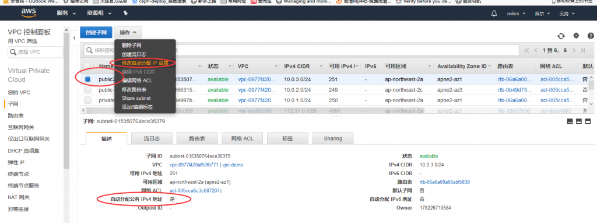Viewport: 597px width, 223px height.
Task: Choose 删除子网 from actions menu
Action: point(131,46)
